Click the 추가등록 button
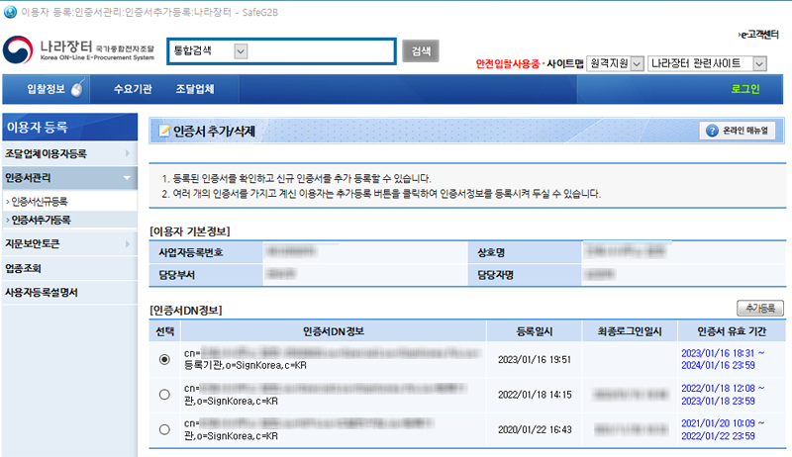Image resolution: width=792 pixels, height=457 pixels. pyautogui.click(x=760, y=308)
